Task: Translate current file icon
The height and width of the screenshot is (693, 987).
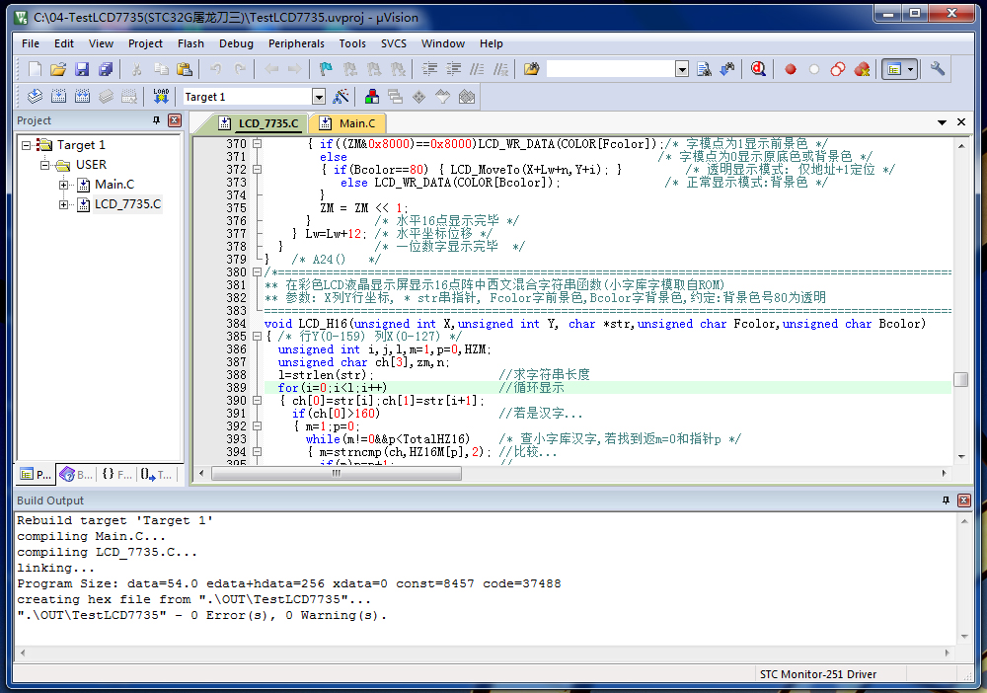Action: pos(36,97)
